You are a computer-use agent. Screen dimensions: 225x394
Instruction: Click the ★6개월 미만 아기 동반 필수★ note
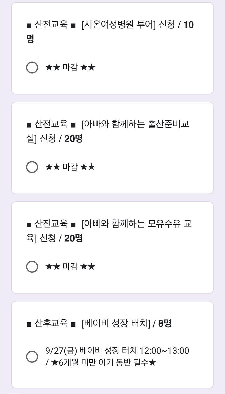[103, 363]
